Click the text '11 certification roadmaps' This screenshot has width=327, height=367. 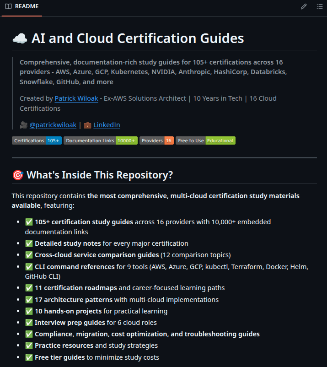[x=76, y=288]
